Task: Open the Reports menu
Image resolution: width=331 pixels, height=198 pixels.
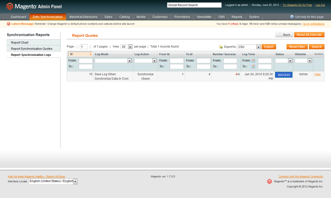Action: (x=237, y=17)
